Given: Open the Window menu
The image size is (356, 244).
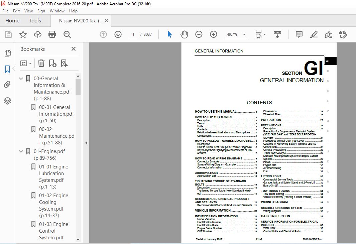Looking at the screenshot, I should [57, 11].
